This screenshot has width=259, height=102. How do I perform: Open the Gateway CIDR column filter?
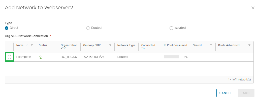(110, 45)
